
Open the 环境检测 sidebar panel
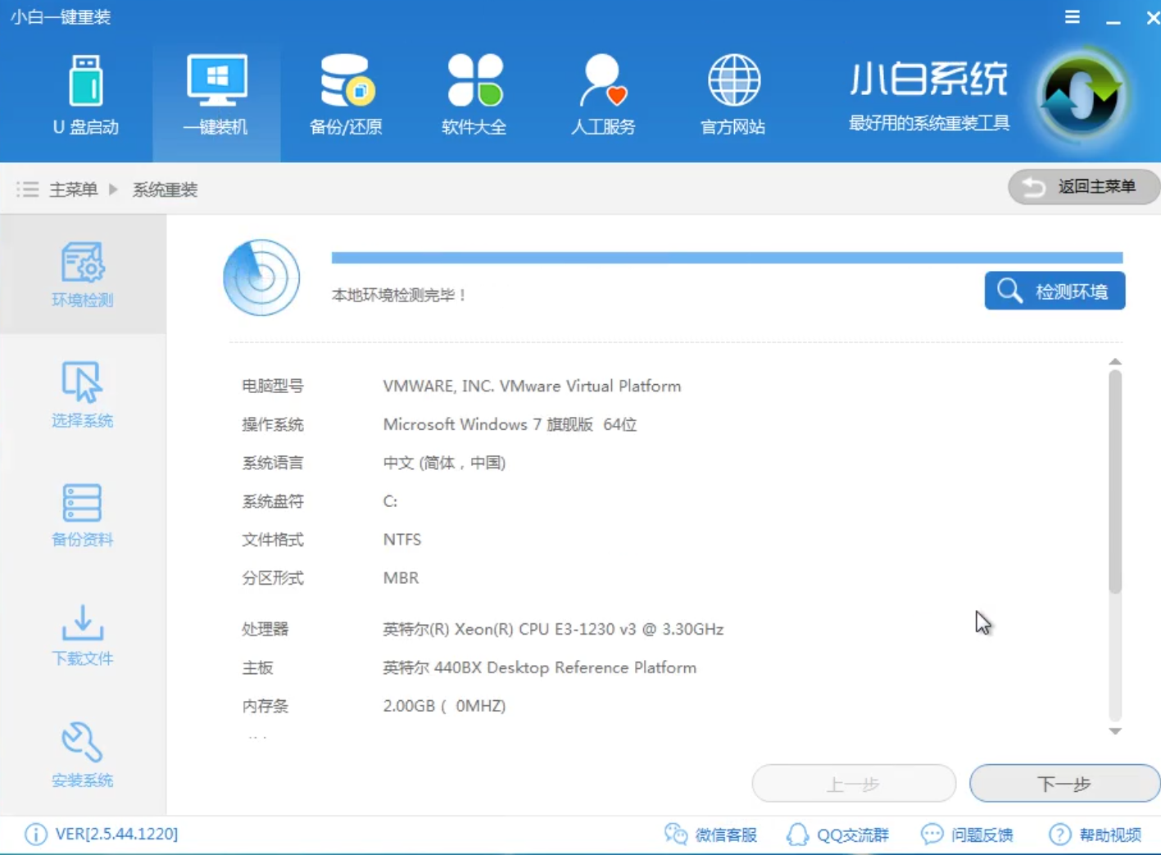click(x=82, y=274)
